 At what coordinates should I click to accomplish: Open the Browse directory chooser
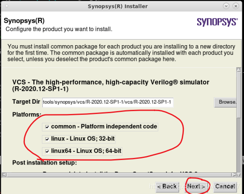coord(225,102)
